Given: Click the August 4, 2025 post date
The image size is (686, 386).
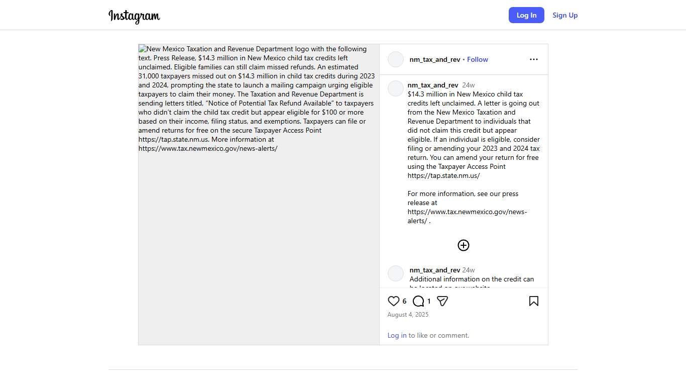Looking at the screenshot, I should tap(408, 315).
